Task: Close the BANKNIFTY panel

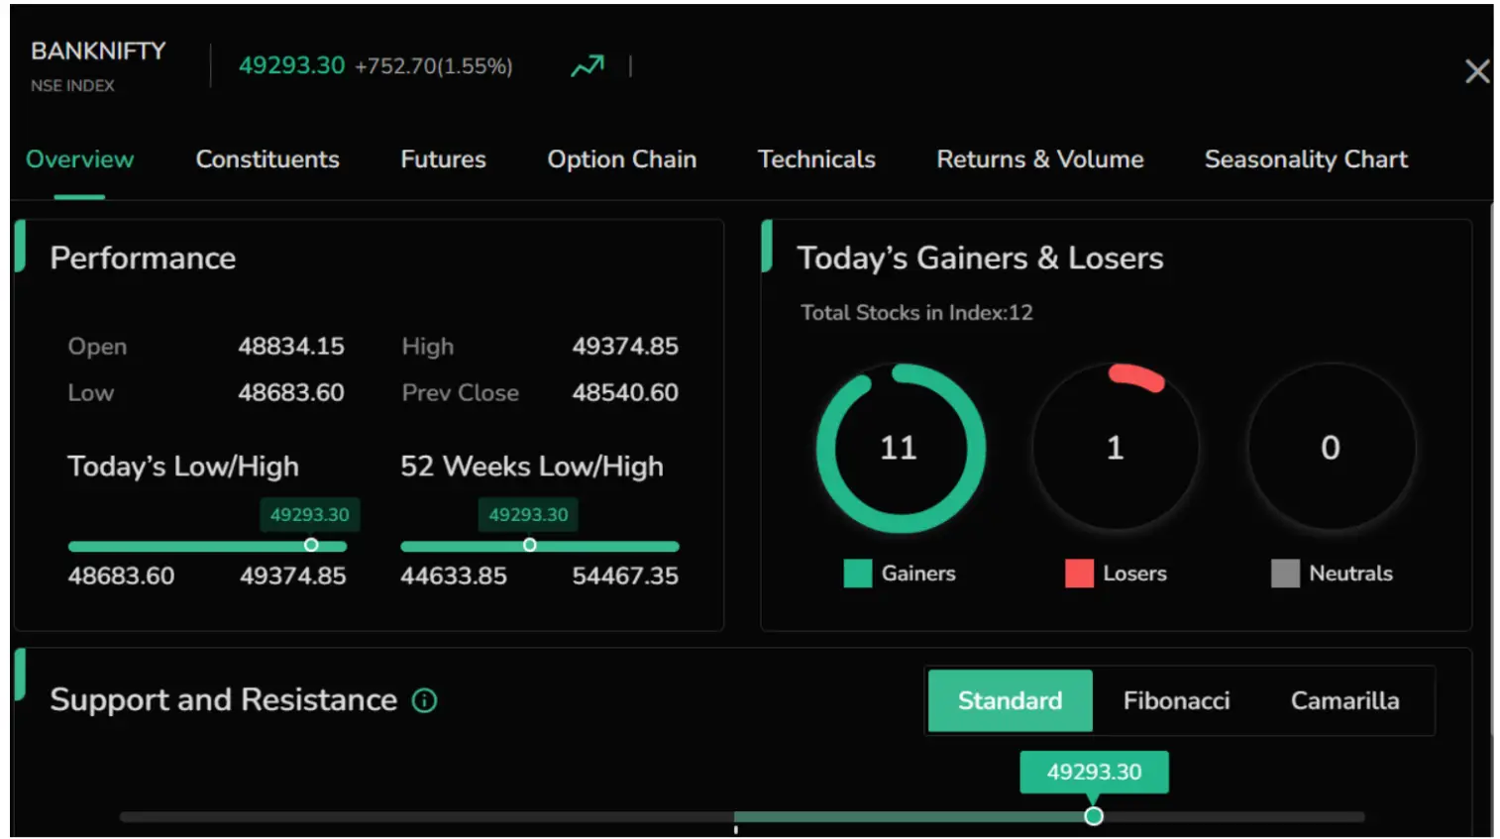Action: (x=1476, y=71)
